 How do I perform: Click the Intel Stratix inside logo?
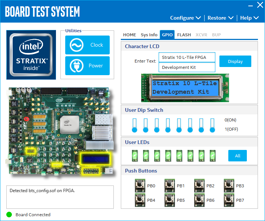31,55
